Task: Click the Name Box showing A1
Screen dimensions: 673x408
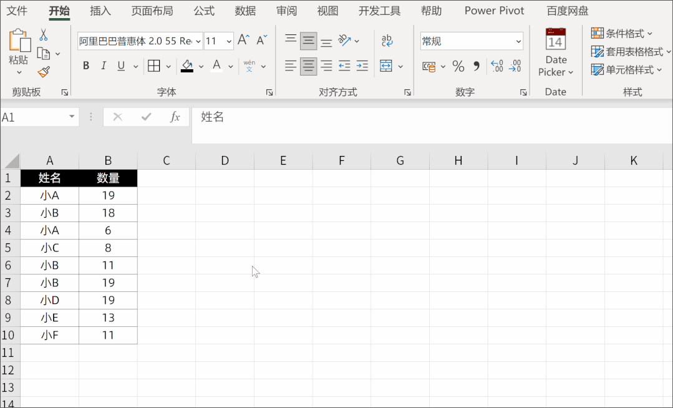Action: pyautogui.click(x=34, y=117)
